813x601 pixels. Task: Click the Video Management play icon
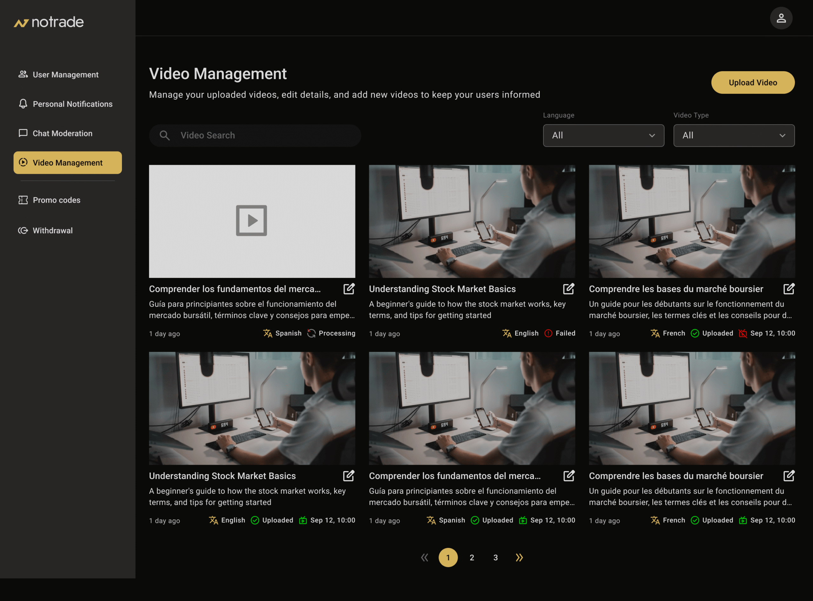coord(23,163)
